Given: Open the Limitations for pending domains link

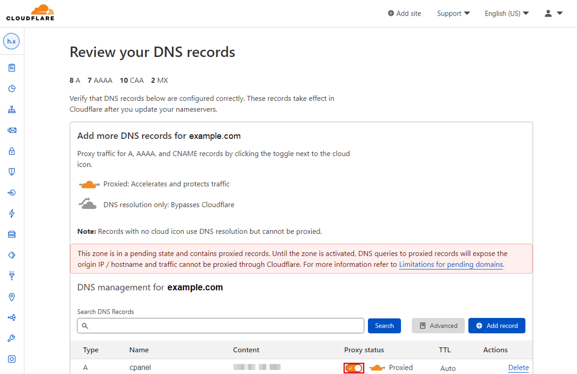Looking at the screenshot, I should click(450, 264).
